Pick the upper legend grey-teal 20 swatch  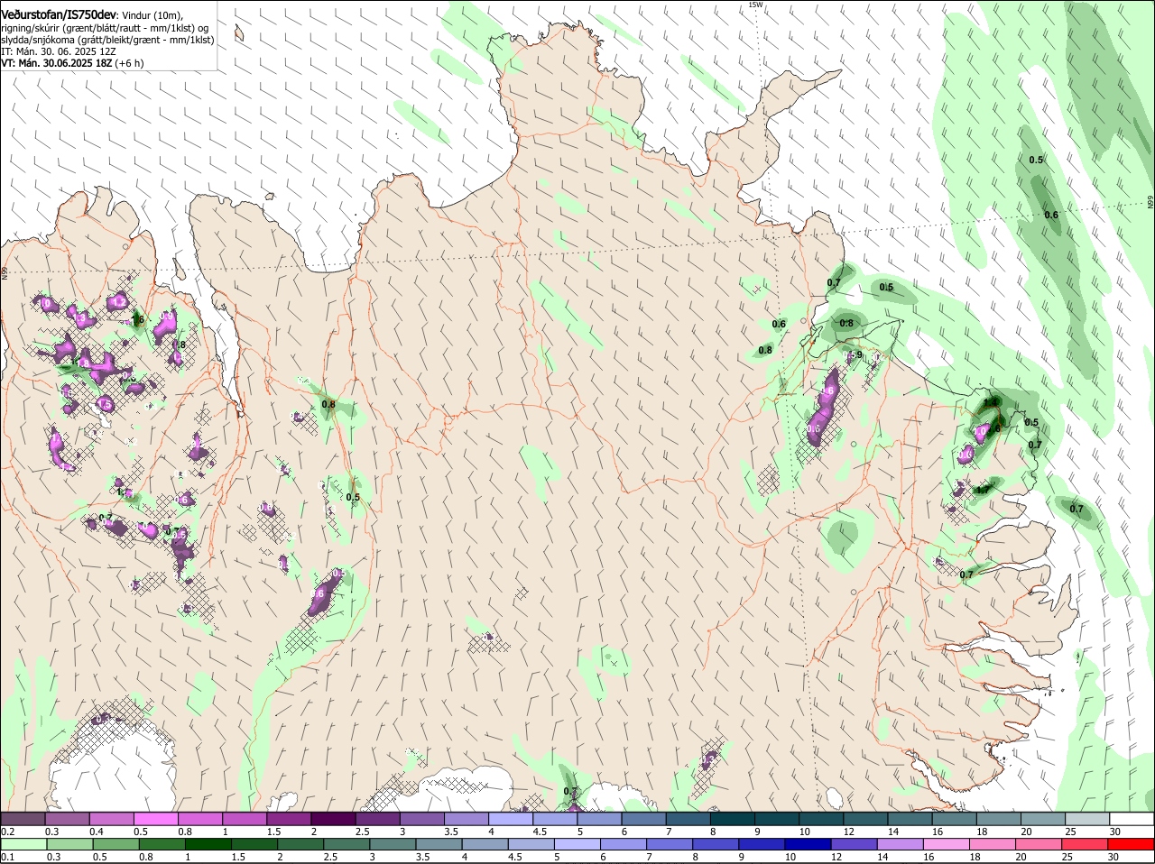1043,819
